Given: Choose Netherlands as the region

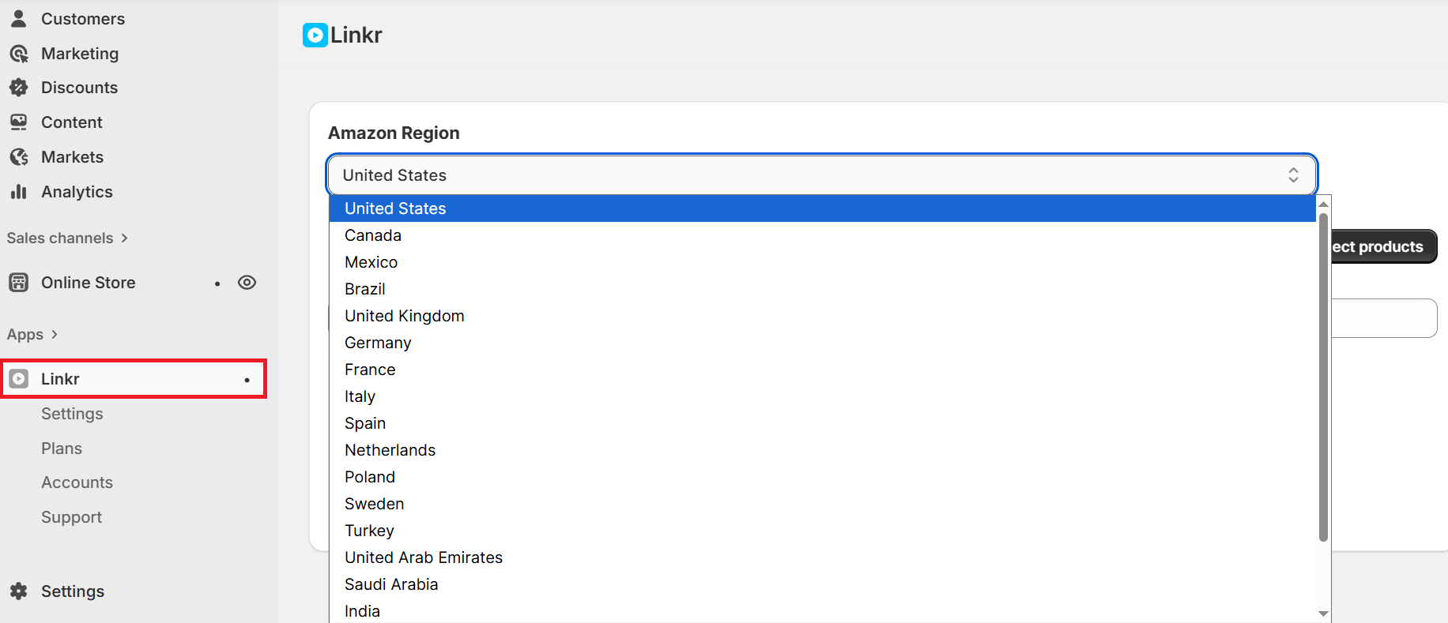Looking at the screenshot, I should [822, 450].
